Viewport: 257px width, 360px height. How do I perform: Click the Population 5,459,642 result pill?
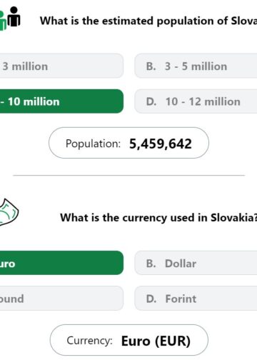tap(128, 143)
